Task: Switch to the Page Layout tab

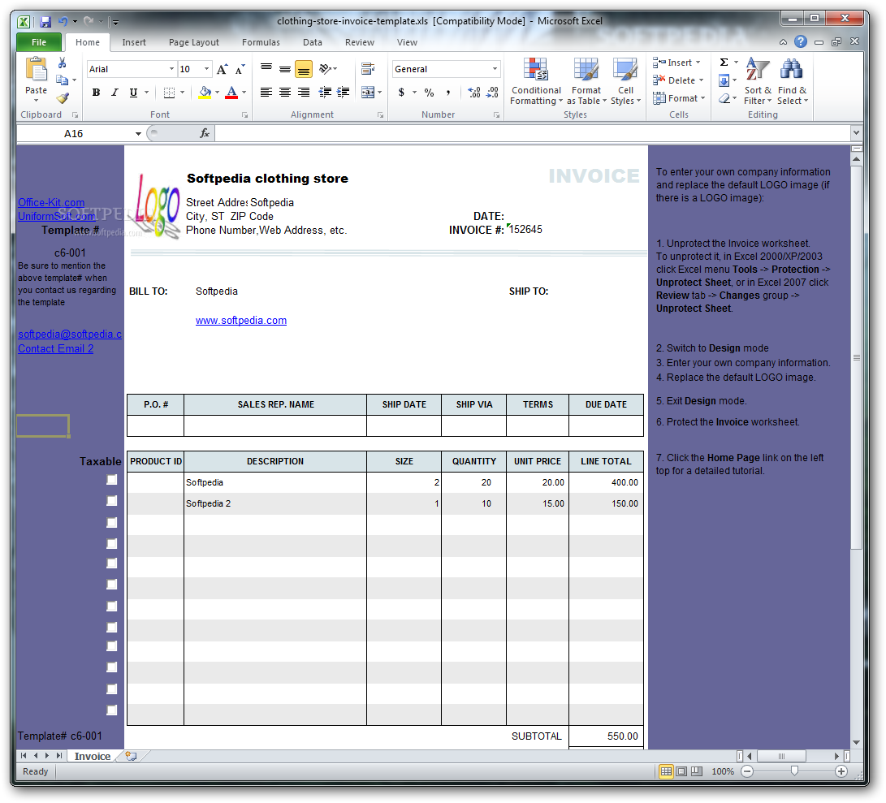Action: coord(194,42)
